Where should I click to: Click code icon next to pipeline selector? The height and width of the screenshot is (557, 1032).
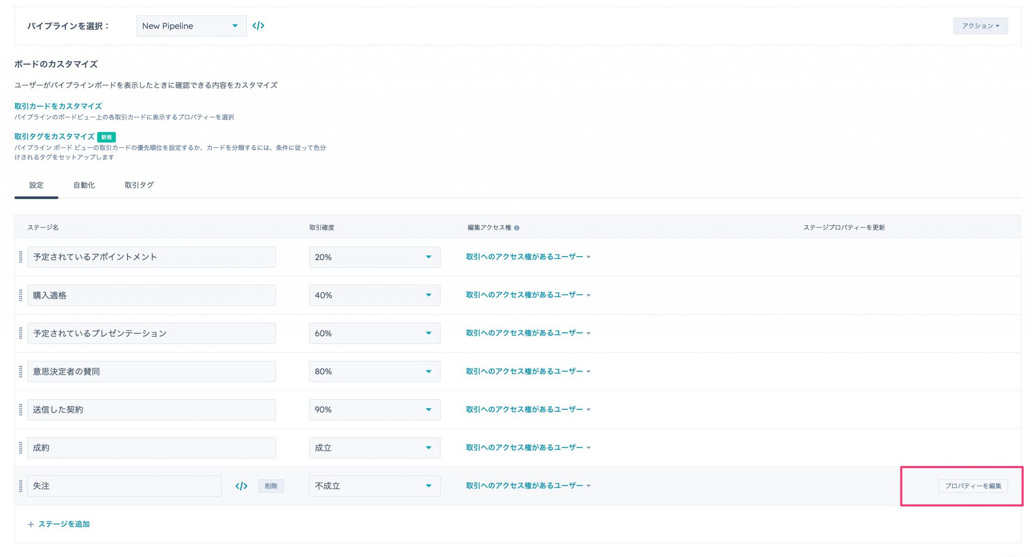258,26
